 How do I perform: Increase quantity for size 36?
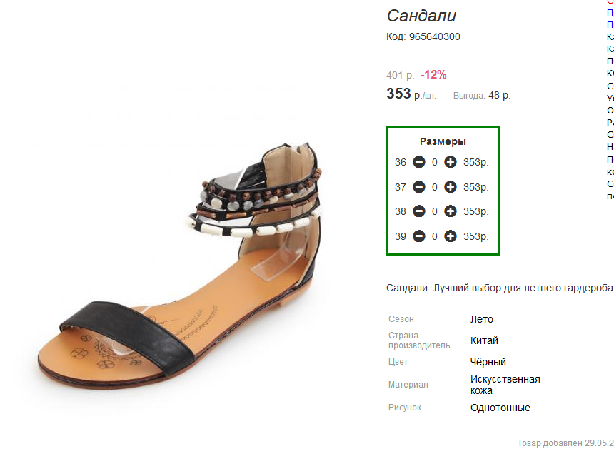(x=451, y=162)
